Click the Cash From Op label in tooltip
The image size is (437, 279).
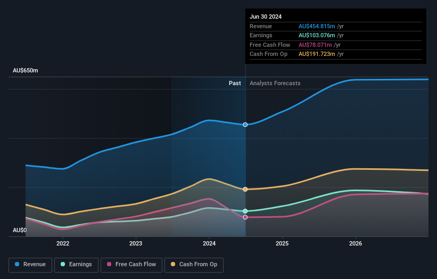pos(268,54)
